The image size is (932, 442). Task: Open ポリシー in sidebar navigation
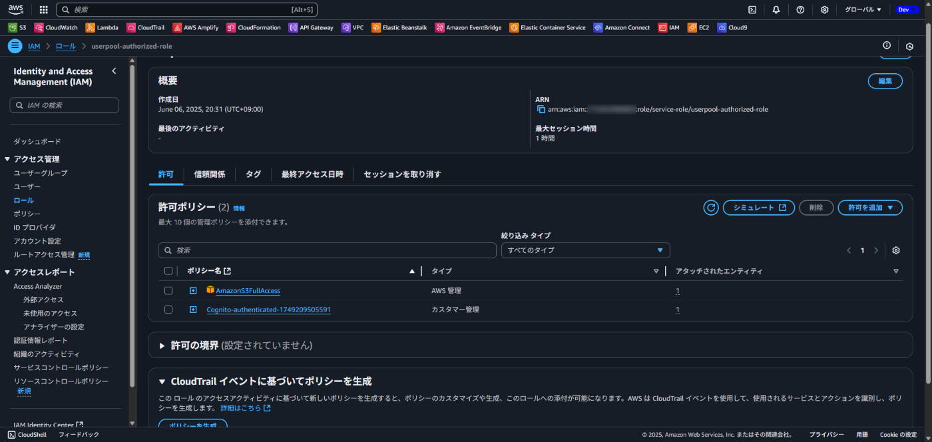pos(27,214)
